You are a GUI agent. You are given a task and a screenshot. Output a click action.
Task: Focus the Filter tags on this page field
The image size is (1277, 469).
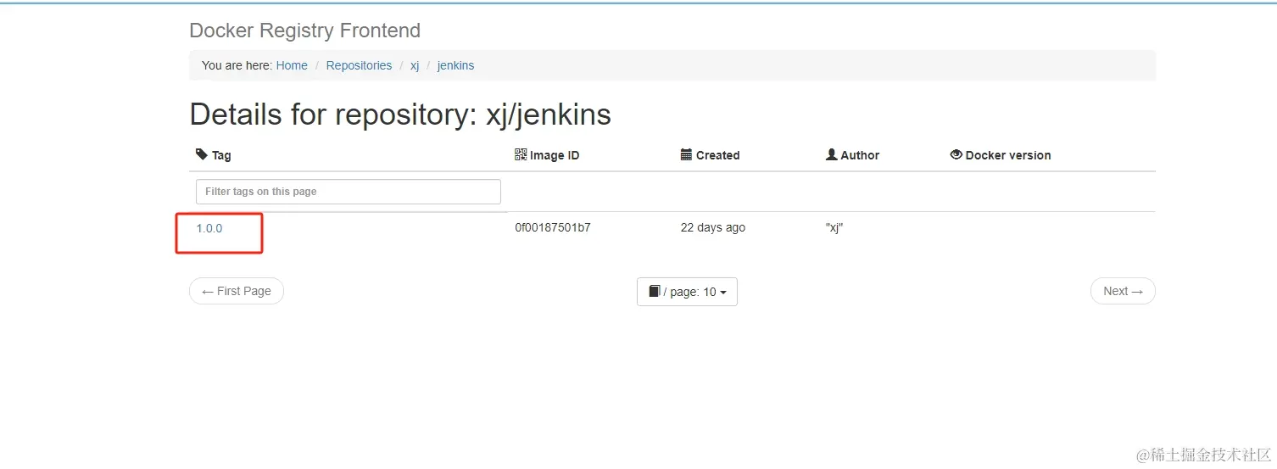click(349, 192)
